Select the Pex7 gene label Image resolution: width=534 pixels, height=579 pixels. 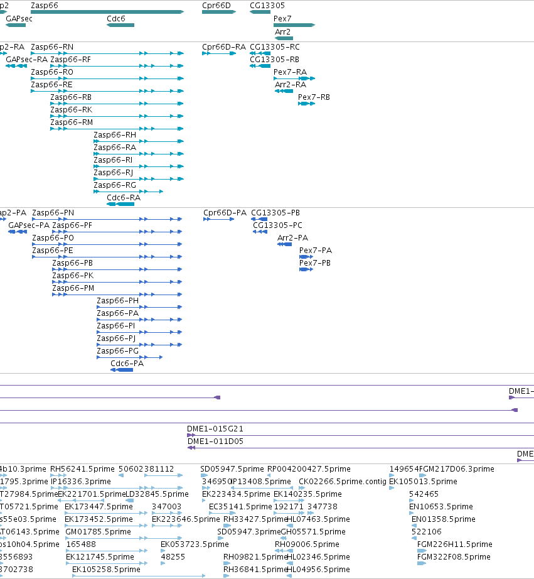coord(282,19)
